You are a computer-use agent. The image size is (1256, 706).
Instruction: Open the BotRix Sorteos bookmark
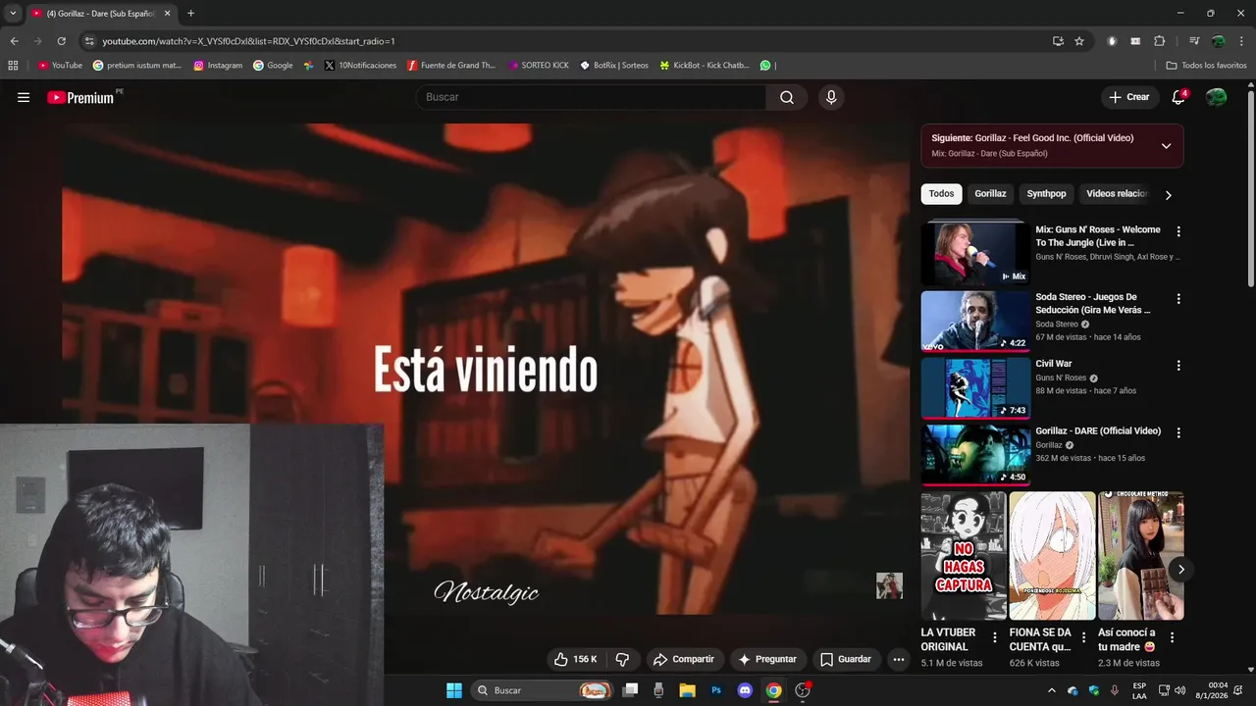coord(614,65)
